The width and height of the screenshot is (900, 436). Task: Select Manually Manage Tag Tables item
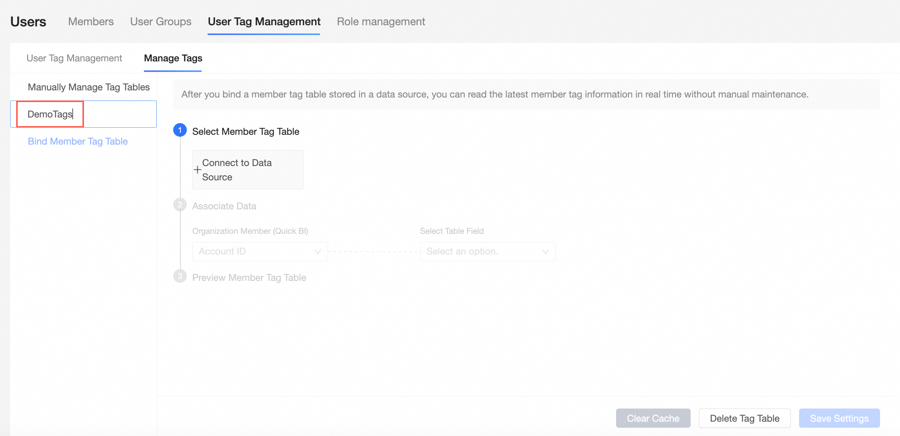[x=88, y=87]
